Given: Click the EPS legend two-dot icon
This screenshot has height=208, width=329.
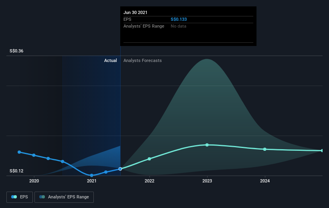Looking at the screenshot, I should coord(14,197).
